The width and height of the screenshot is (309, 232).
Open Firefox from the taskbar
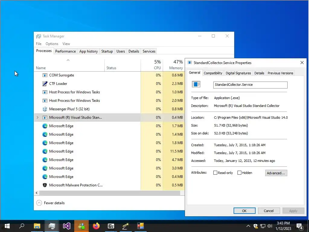[96, 226]
